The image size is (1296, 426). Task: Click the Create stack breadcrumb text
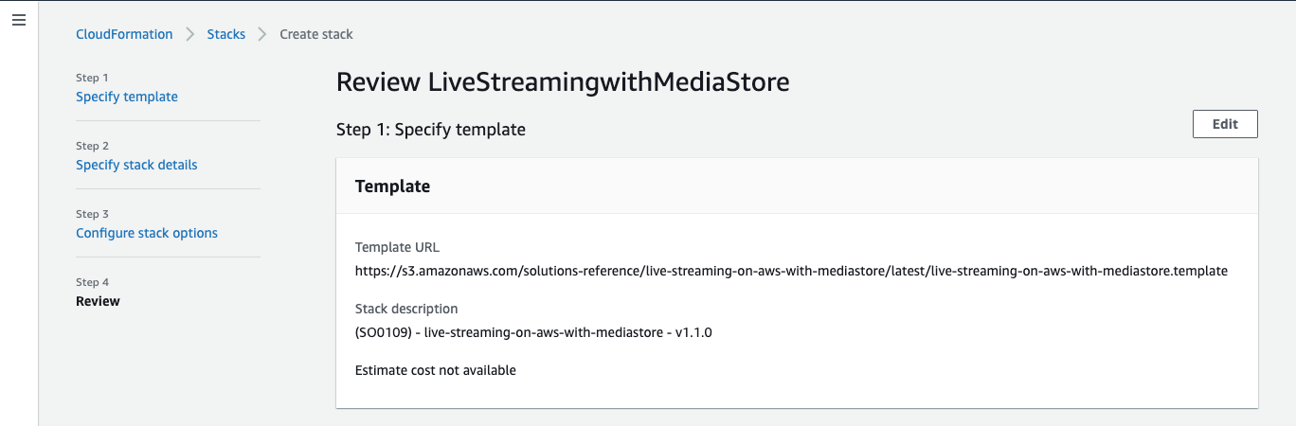click(316, 34)
